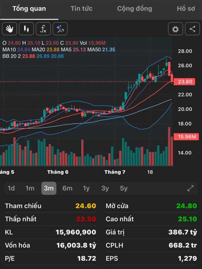This screenshot has height=269, width=202.
Task: Tap the Cao nhất value 25.10
Action: (188, 219)
